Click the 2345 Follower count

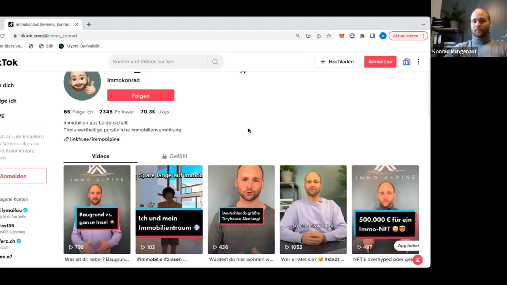pyautogui.click(x=117, y=112)
